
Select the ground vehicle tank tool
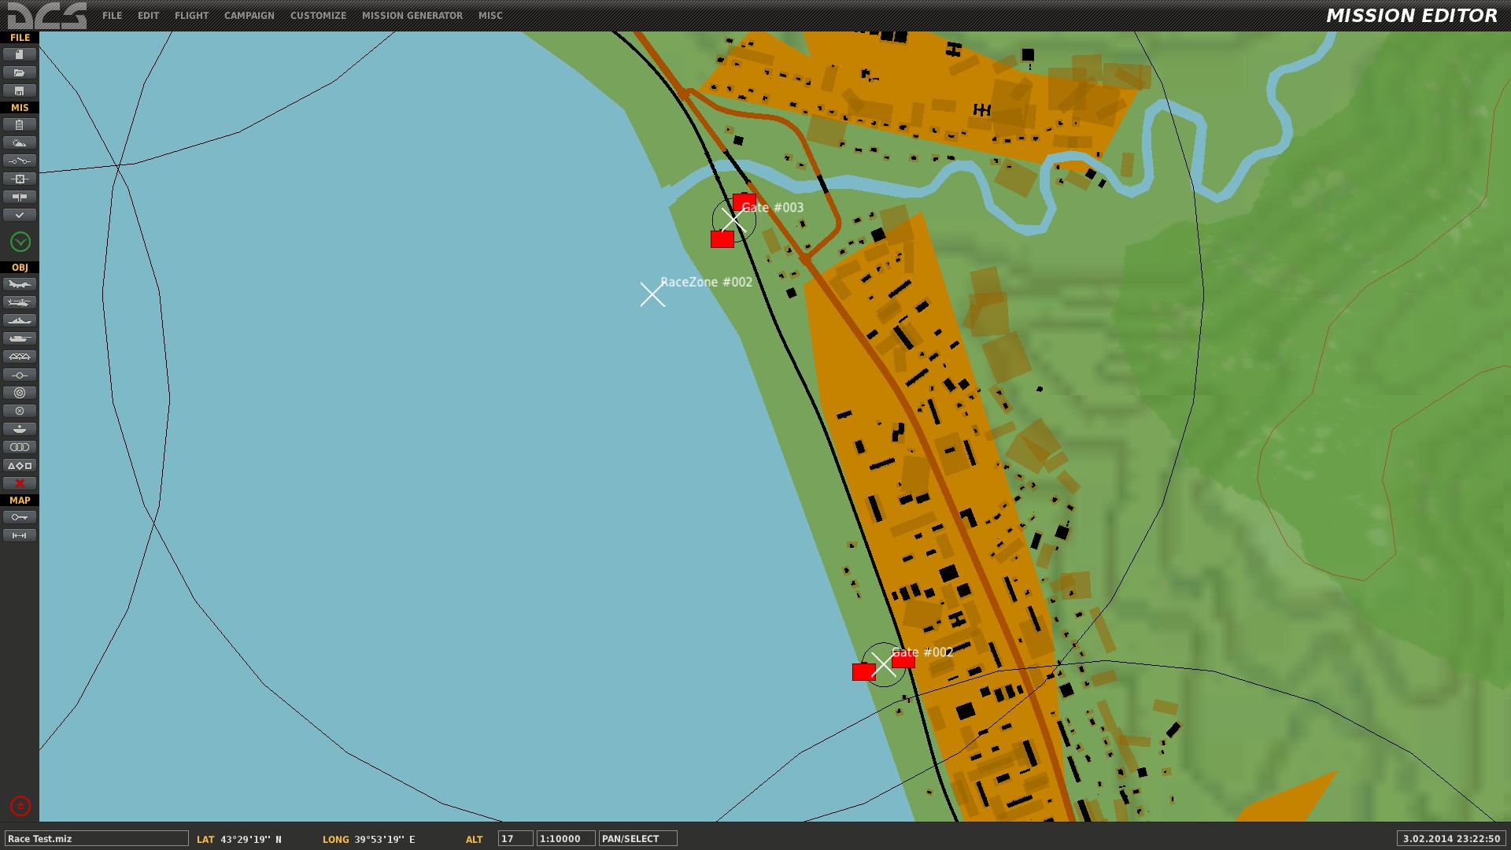(20, 338)
